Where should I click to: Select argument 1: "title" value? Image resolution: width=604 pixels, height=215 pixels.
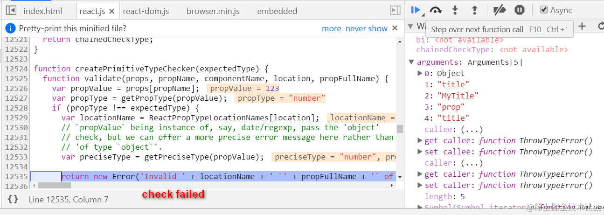click(453, 84)
